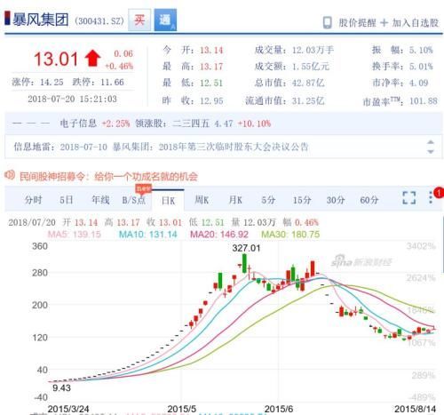Viewport: 444px width, 415px height.
Task: Click the current price 13.01
Action: (x=56, y=59)
